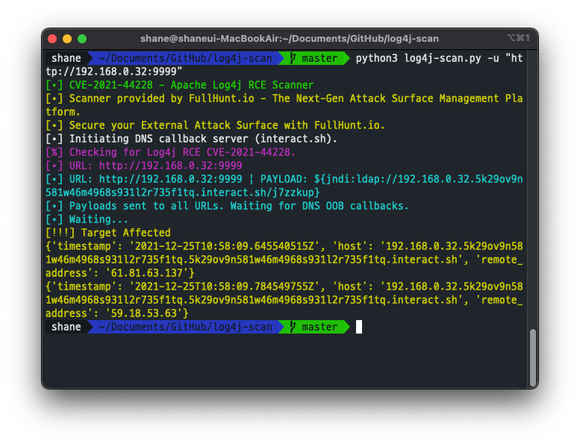Click the "shane" user segment in top prompt
The image size is (580, 444).
[66, 58]
